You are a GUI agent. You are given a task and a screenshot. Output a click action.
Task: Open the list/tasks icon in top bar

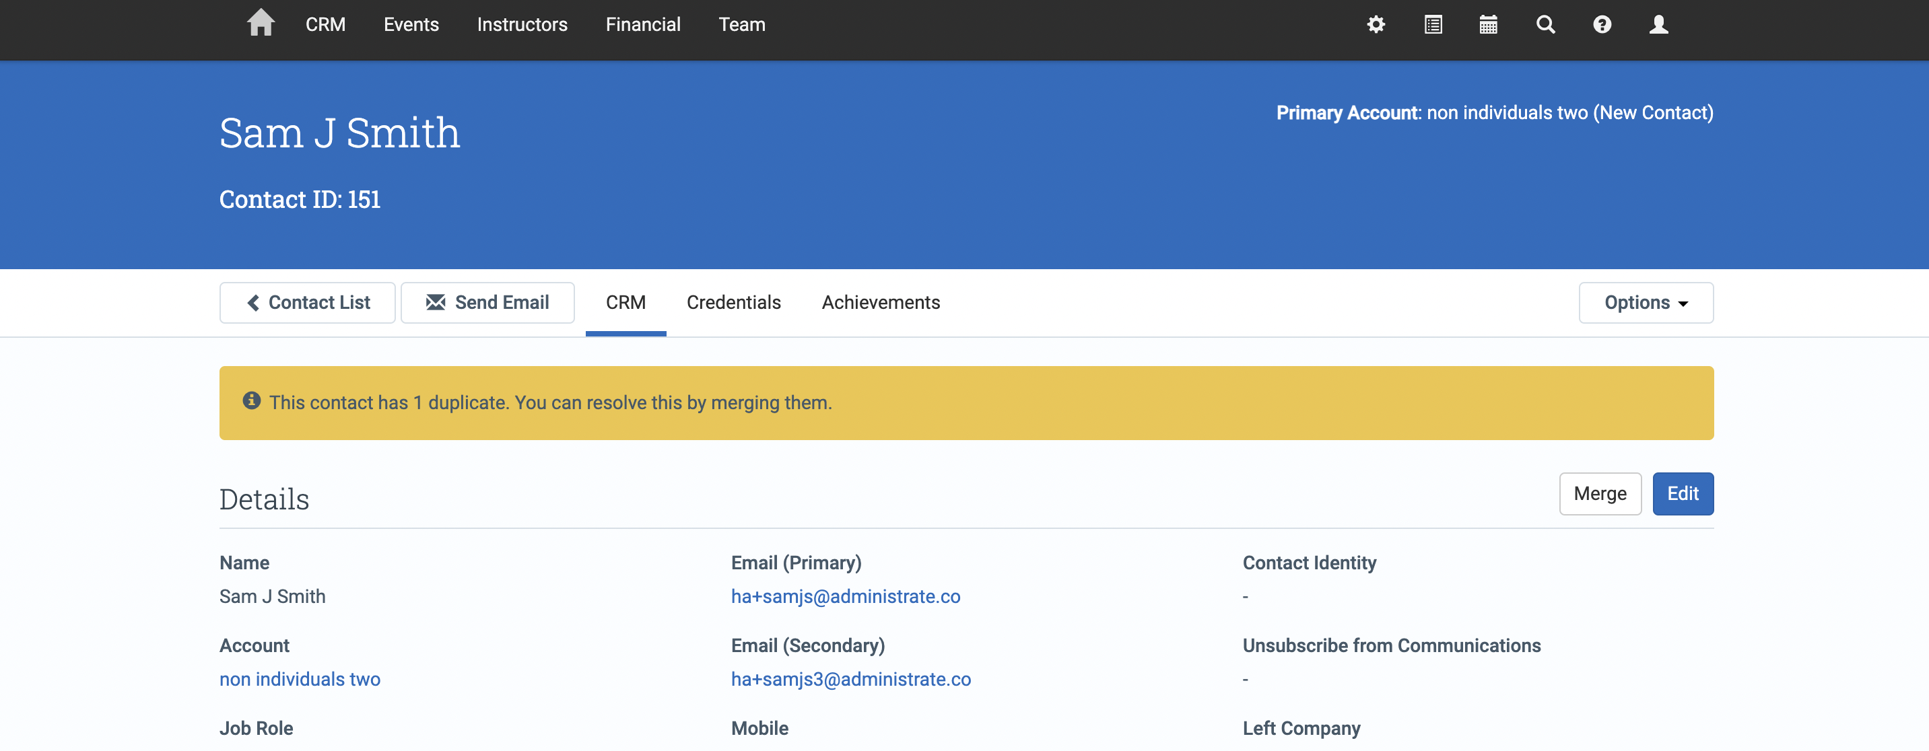point(1433,25)
